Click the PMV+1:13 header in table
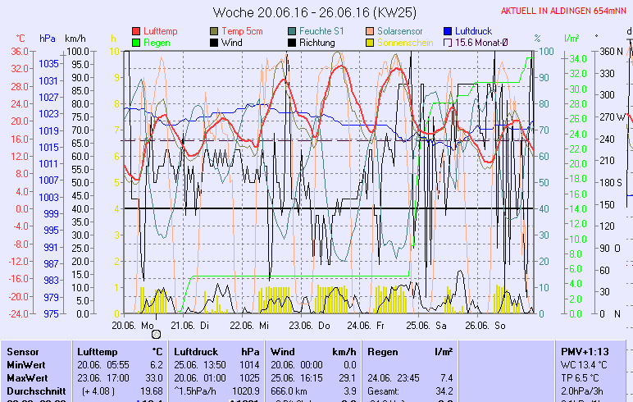633x402 pixels. [x=584, y=351]
